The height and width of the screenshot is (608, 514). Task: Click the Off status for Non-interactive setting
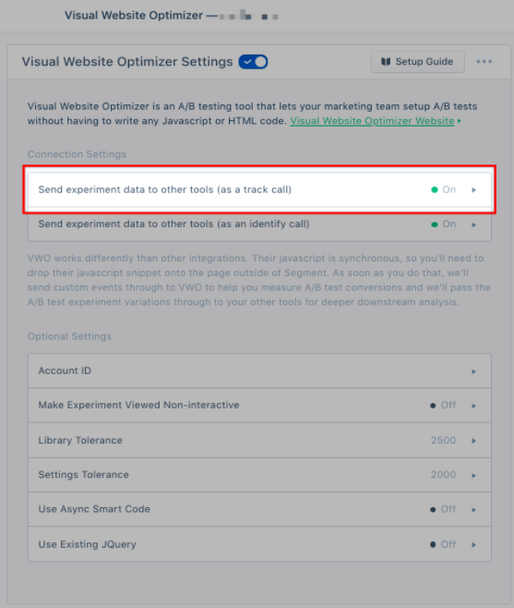[443, 406]
